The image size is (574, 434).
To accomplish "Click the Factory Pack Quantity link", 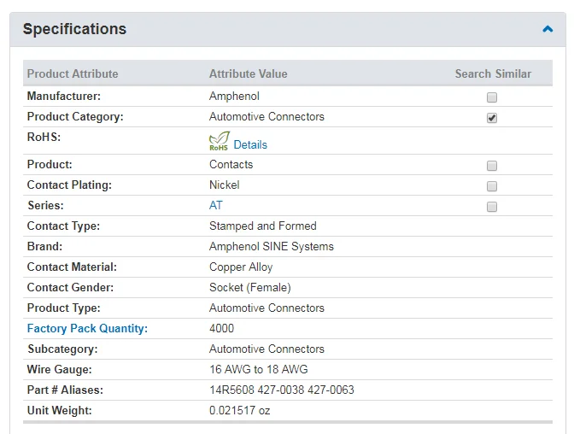I will coord(87,329).
